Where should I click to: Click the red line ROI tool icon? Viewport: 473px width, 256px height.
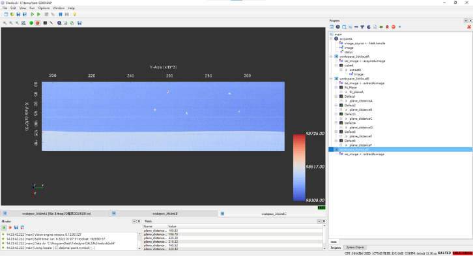click(x=51, y=23)
